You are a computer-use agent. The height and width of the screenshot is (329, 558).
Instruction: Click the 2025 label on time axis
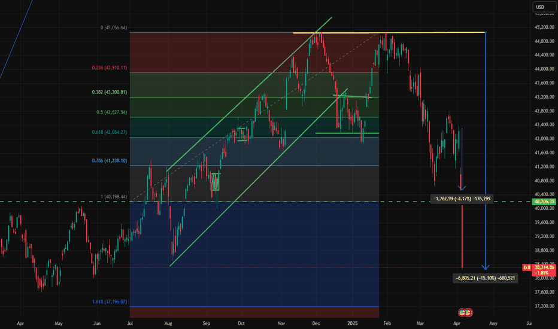pyautogui.click(x=353, y=323)
